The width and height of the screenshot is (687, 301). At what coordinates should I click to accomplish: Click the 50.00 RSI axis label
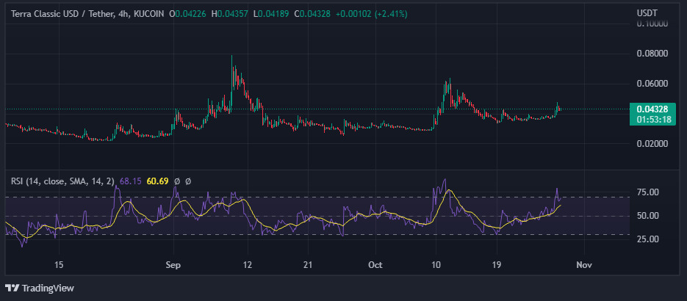tap(647, 216)
